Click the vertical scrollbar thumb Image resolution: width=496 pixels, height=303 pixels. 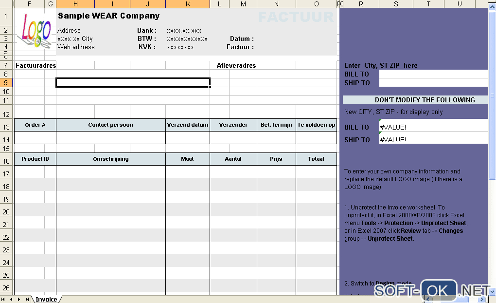pos(492,95)
